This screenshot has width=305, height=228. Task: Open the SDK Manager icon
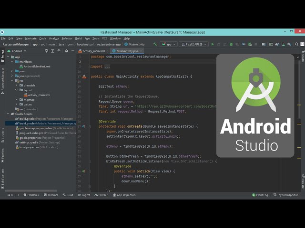(289, 44)
